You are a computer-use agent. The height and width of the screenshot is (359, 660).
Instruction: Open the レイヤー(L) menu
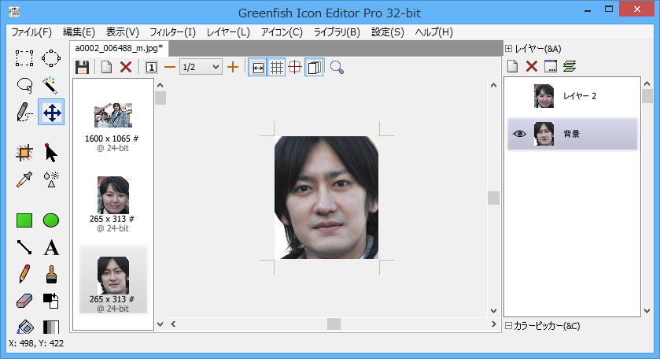click(229, 32)
